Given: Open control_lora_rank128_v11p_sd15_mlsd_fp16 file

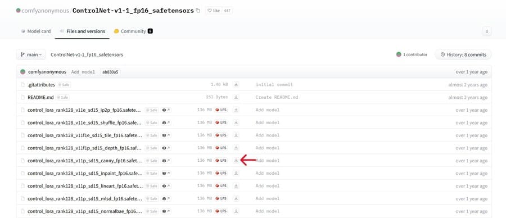Looking at the screenshot, I should (84, 198).
